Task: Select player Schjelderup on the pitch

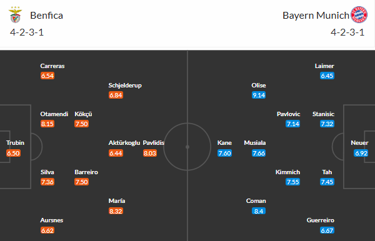Action: [x=125, y=86]
